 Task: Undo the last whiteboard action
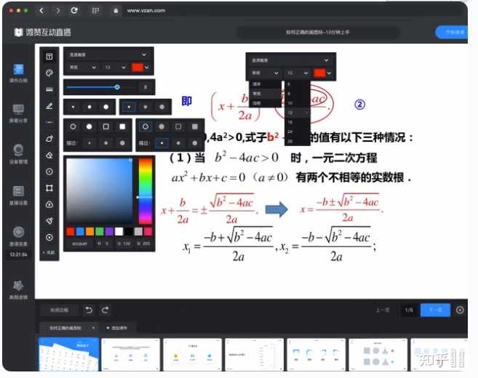89,310
